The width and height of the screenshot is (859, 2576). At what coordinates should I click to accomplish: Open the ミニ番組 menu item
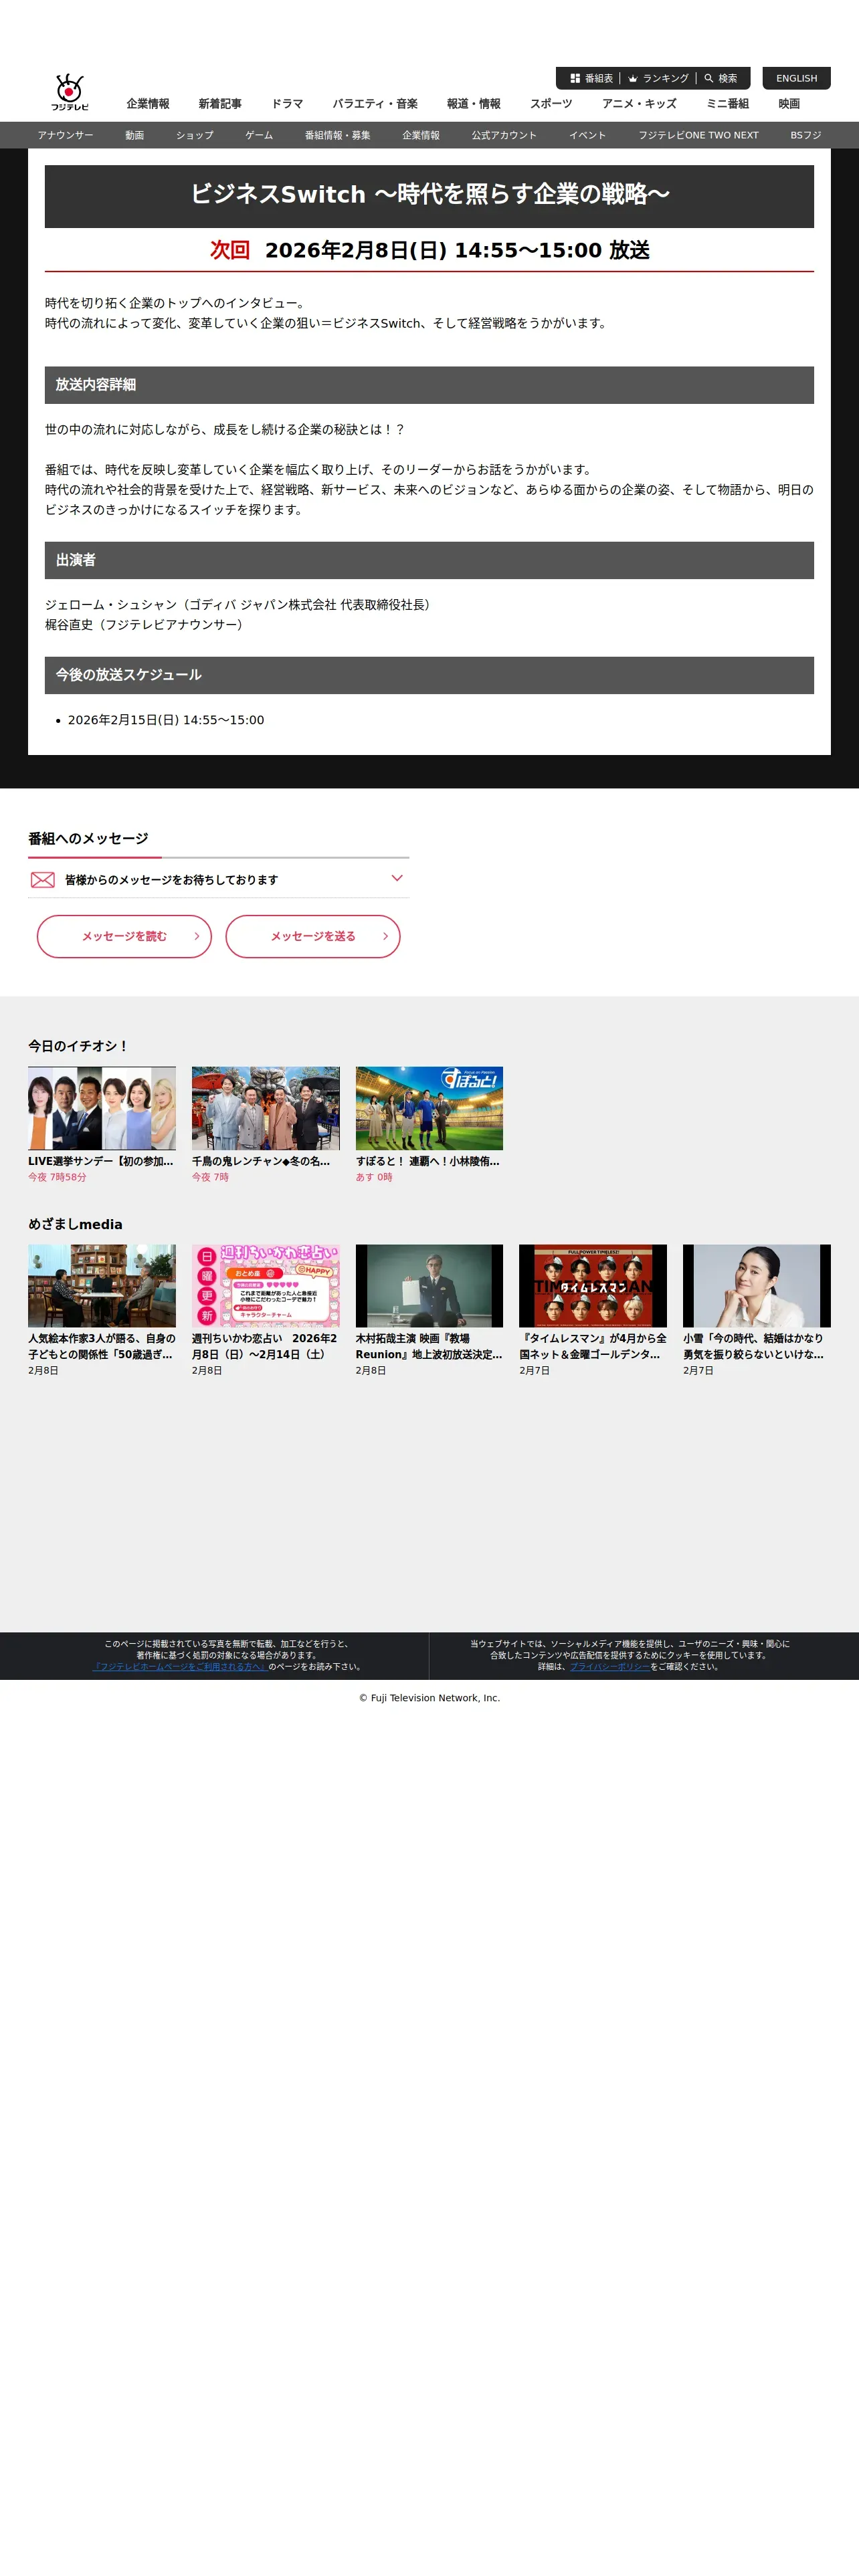coord(728,104)
